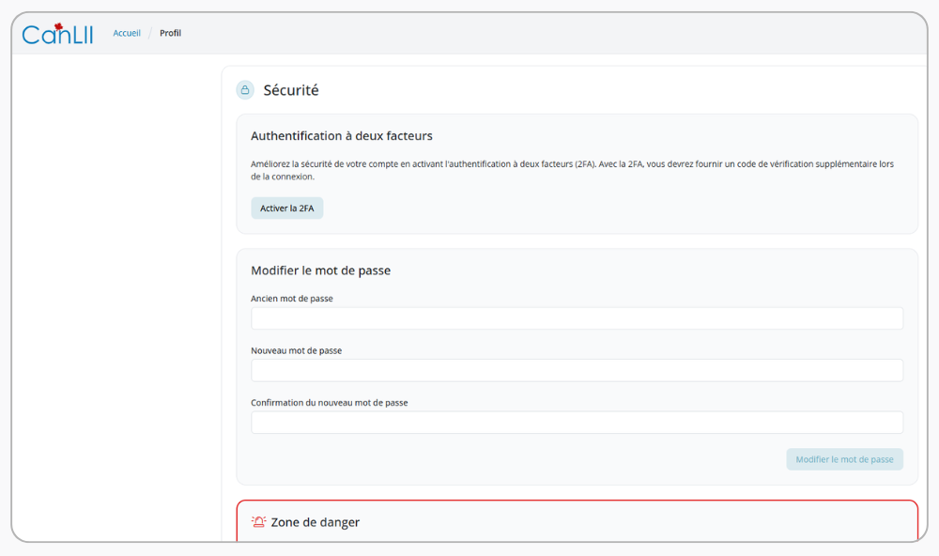This screenshot has height=556, width=939.
Task: Focus the Nouveau mot de passe field
Action: [x=577, y=370]
